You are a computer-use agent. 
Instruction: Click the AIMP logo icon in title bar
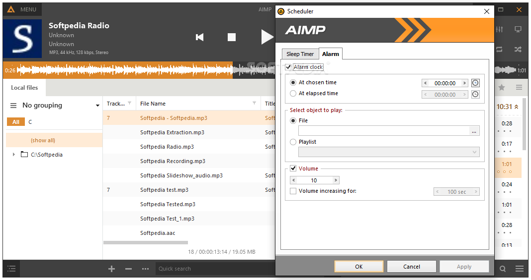[x=11, y=9]
